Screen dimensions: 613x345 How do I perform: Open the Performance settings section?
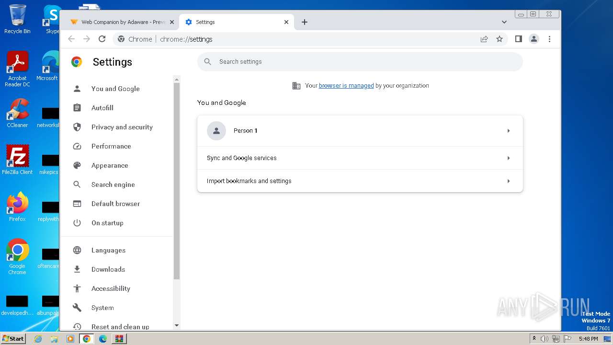coord(111,146)
